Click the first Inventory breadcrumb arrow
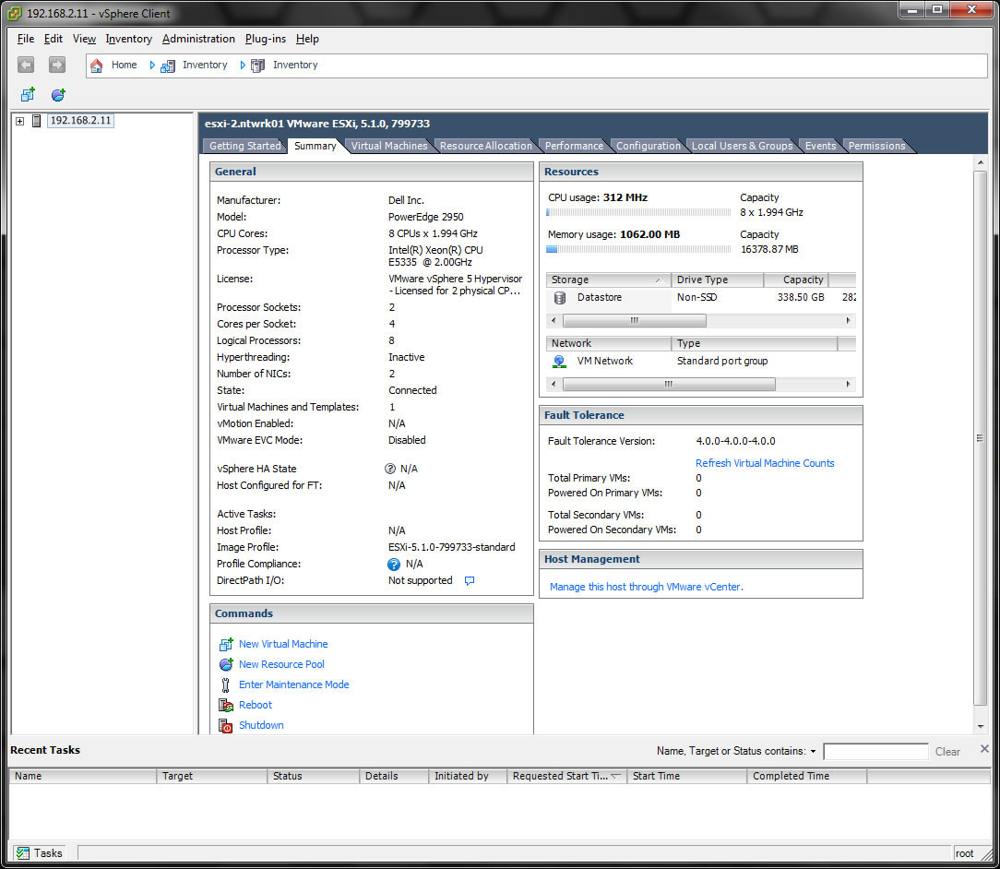The width and height of the screenshot is (1000, 869). pos(152,65)
